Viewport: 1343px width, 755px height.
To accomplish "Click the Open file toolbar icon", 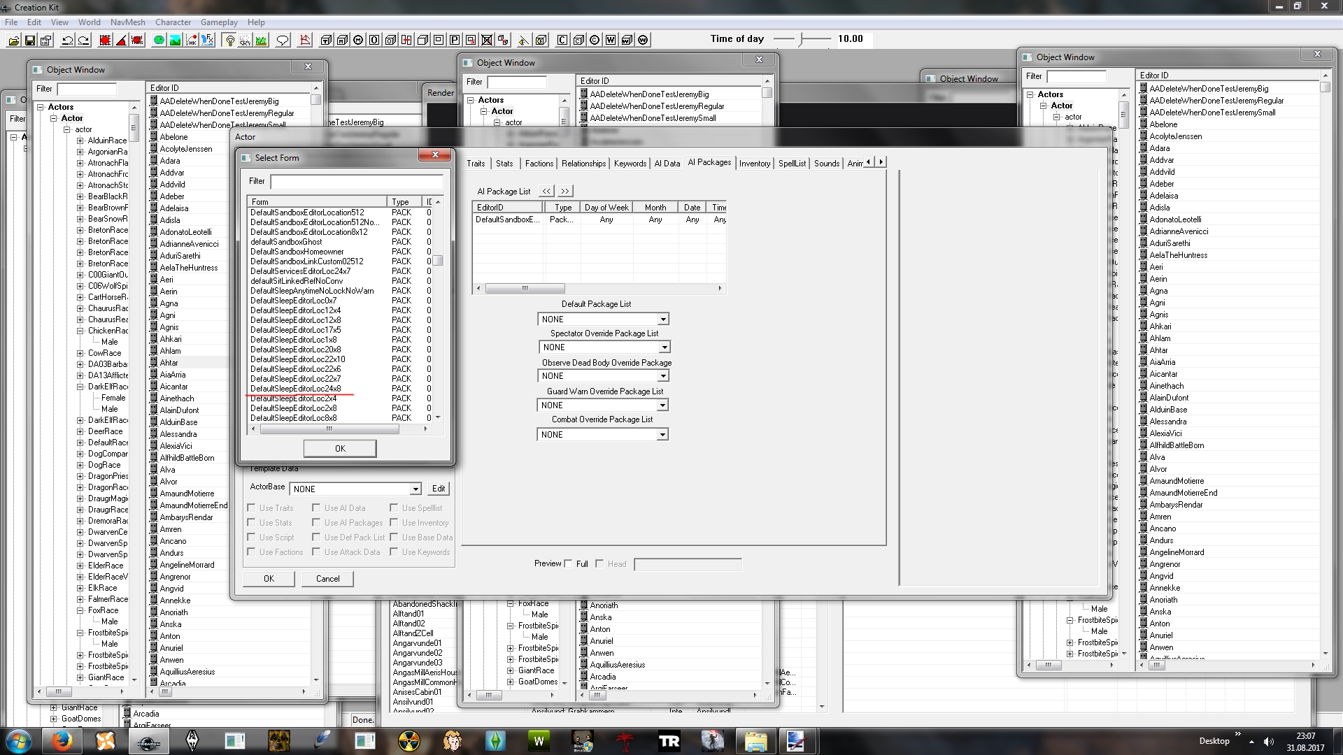I will coord(13,41).
